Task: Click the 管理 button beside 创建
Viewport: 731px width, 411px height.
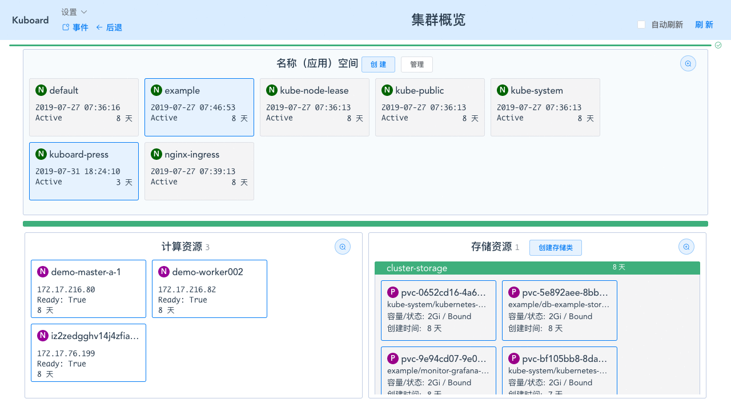Action: [416, 64]
